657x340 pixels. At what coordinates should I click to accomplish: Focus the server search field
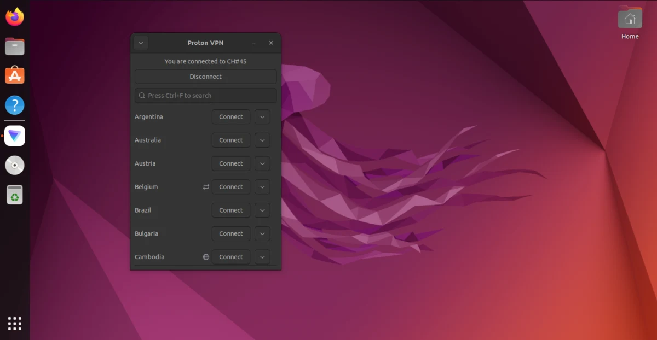pyautogui.click(x=205, y=96)
